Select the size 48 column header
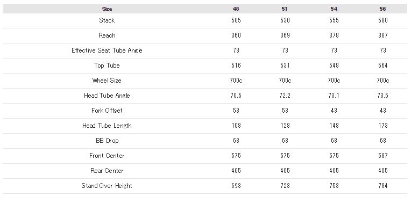Image resolution: width=411 pixels, height=204 pixels. pyautogui.click(x=236, y=9)
